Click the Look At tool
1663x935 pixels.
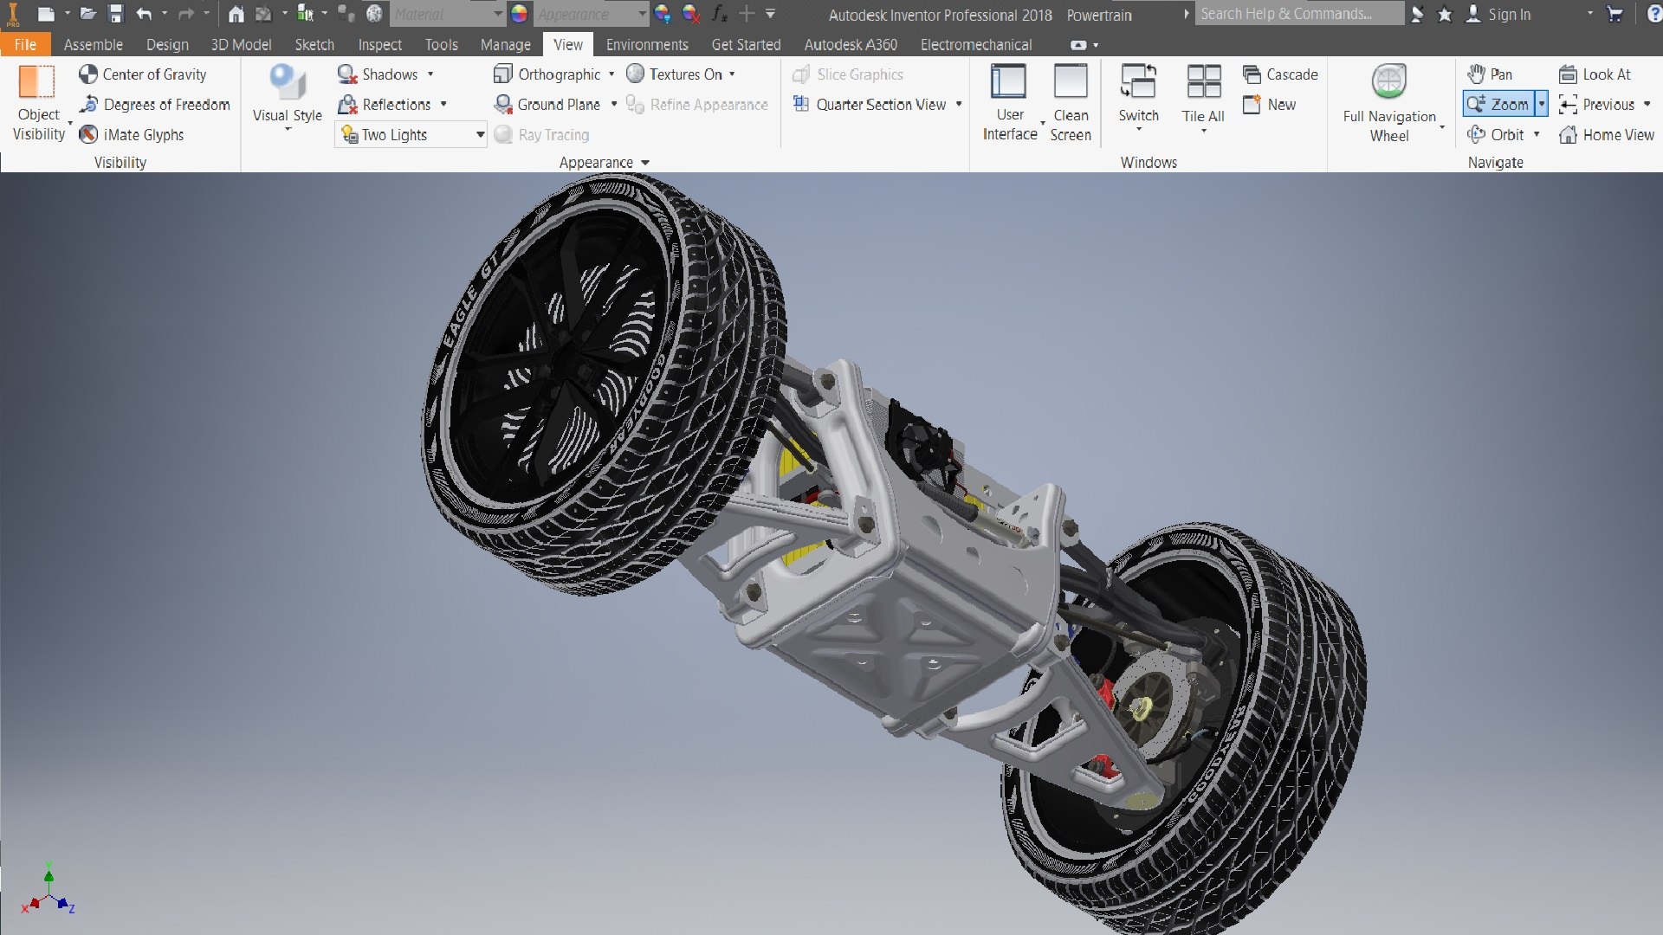coord(1595,74)
